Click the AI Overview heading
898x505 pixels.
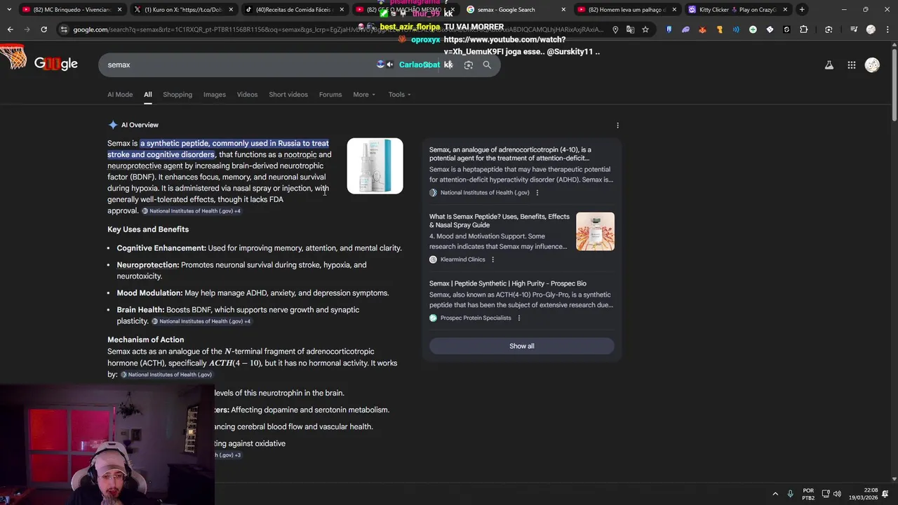tap(140, 125)
